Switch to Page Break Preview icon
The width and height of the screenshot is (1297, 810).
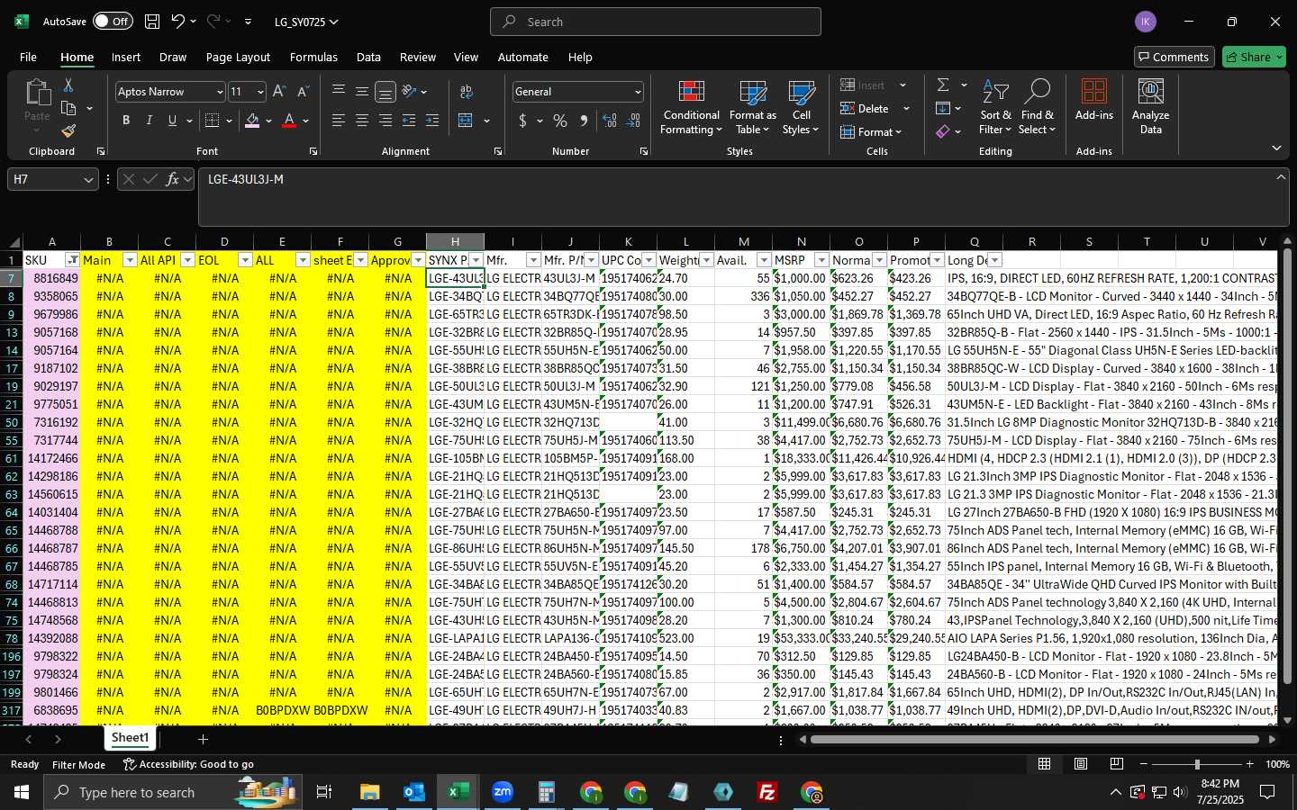pyautogui.click(x=1117, y=764)
